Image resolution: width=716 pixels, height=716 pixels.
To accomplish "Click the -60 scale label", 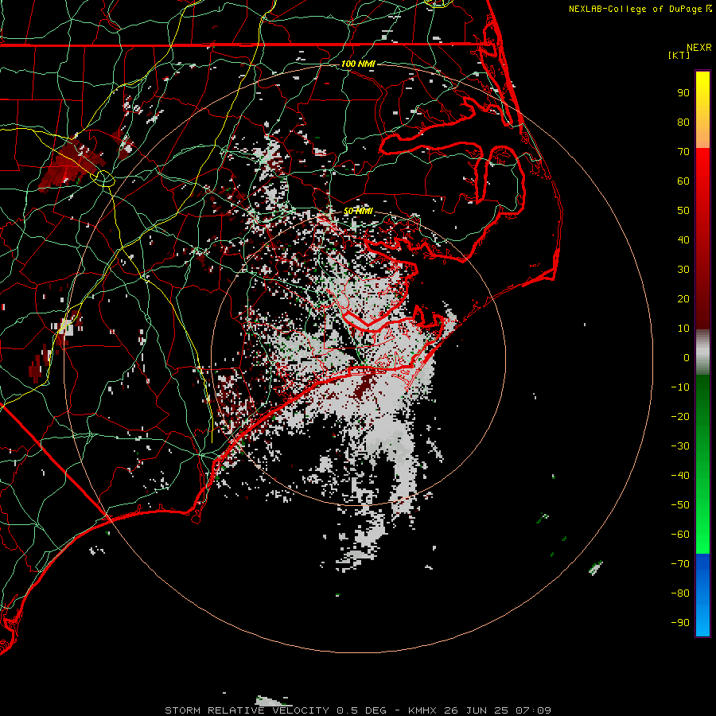I will coord(680,535).
